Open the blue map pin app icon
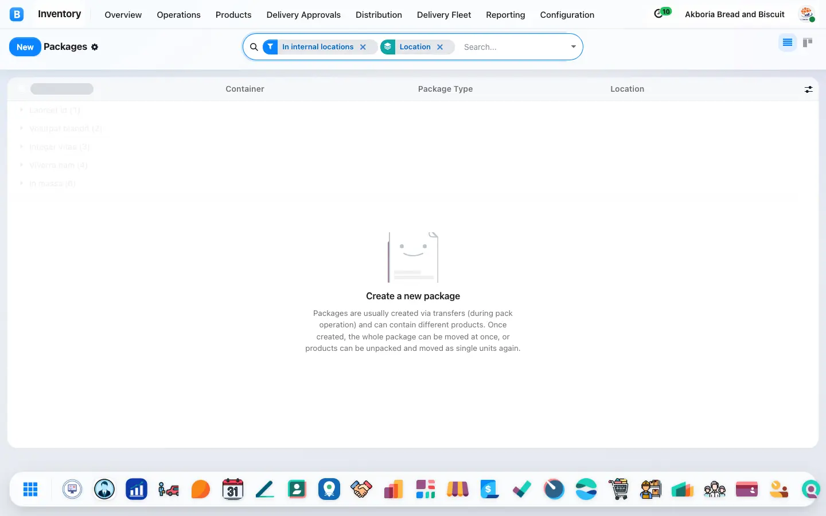The height and width of the screenshot is (516, 826). click(x=329, y=489)
